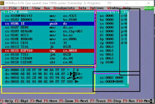
Task: Click F6-Next to switch windows
Action: tap(81, 101)
